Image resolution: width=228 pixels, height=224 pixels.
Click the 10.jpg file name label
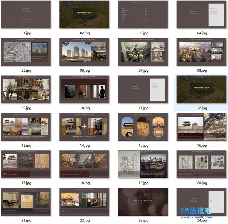point(84,108)
